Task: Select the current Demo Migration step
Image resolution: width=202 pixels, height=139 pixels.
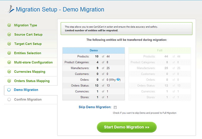Action: pos(26,90)
